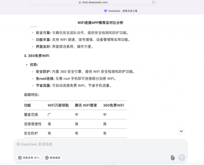
Task: Select the DeepSeek - 探索未至之境 tab
Action: 120,11
